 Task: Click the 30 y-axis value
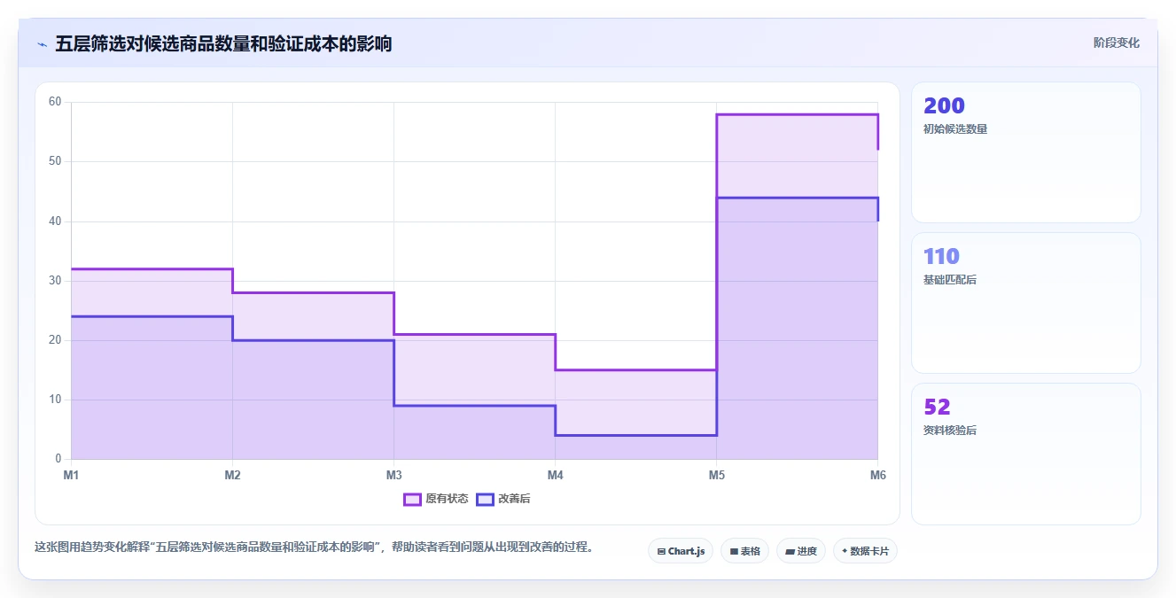(55, 281)
